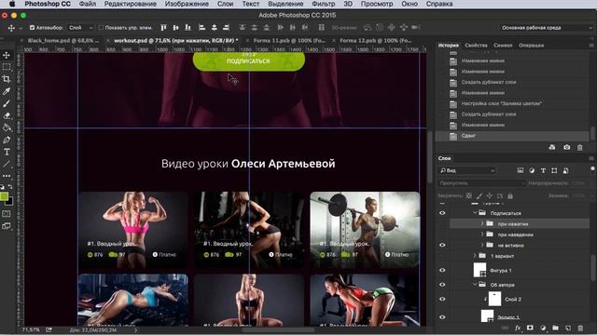This screenshot has height=335, width=597.
Task: Select the Line tool
Action: click(7, 164)
